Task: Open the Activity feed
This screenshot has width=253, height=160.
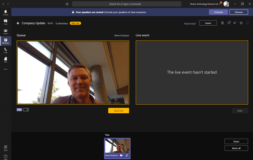Action: [x=6, y=13]
